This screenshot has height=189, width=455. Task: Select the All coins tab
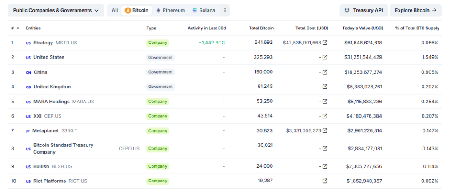115,11
